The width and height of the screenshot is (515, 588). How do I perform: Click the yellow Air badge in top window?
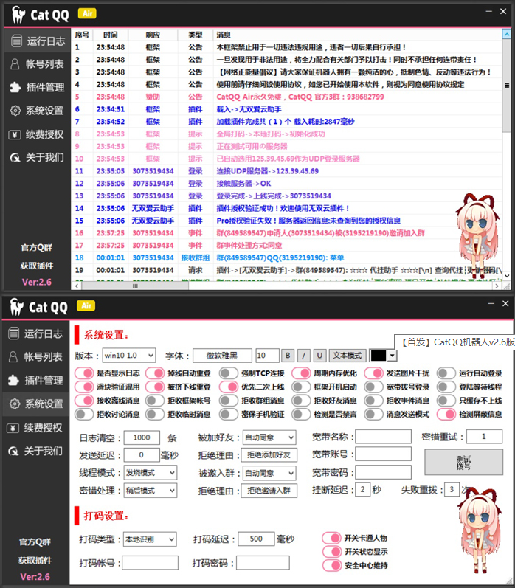point(87,14)
